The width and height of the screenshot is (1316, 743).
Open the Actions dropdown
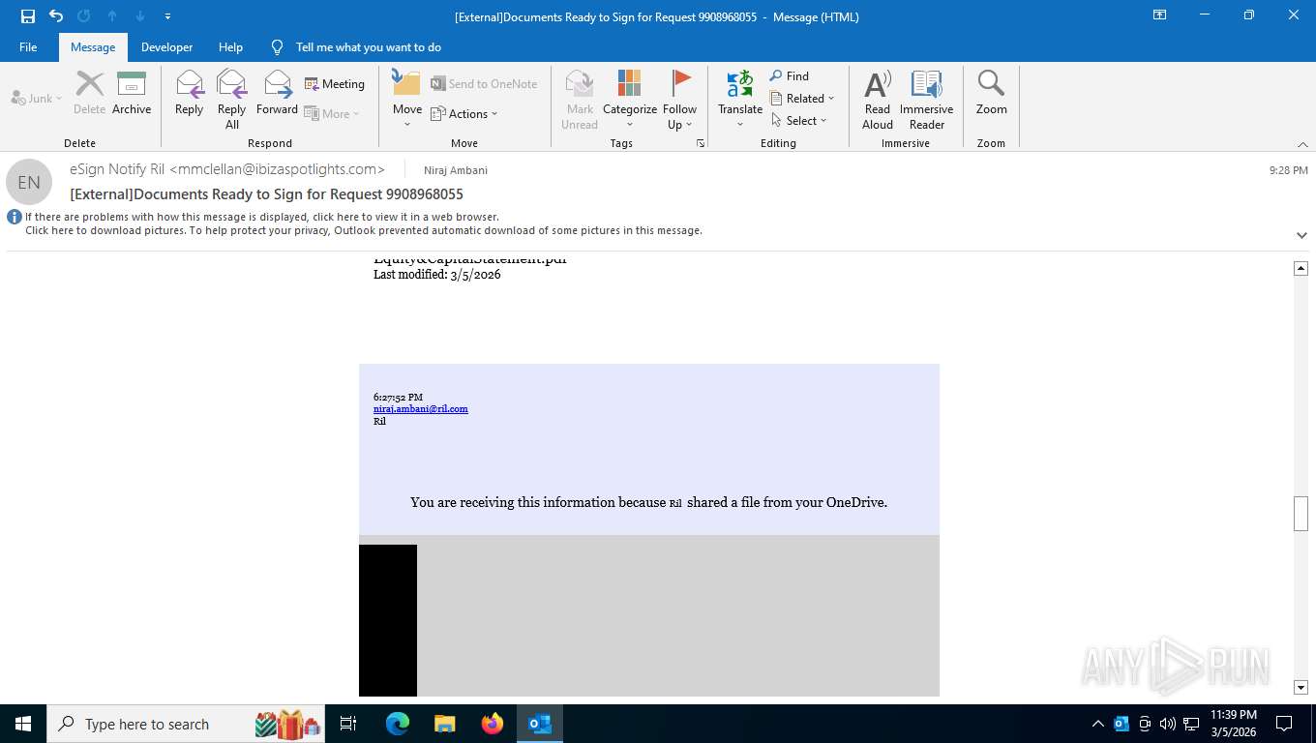[464, 113]
